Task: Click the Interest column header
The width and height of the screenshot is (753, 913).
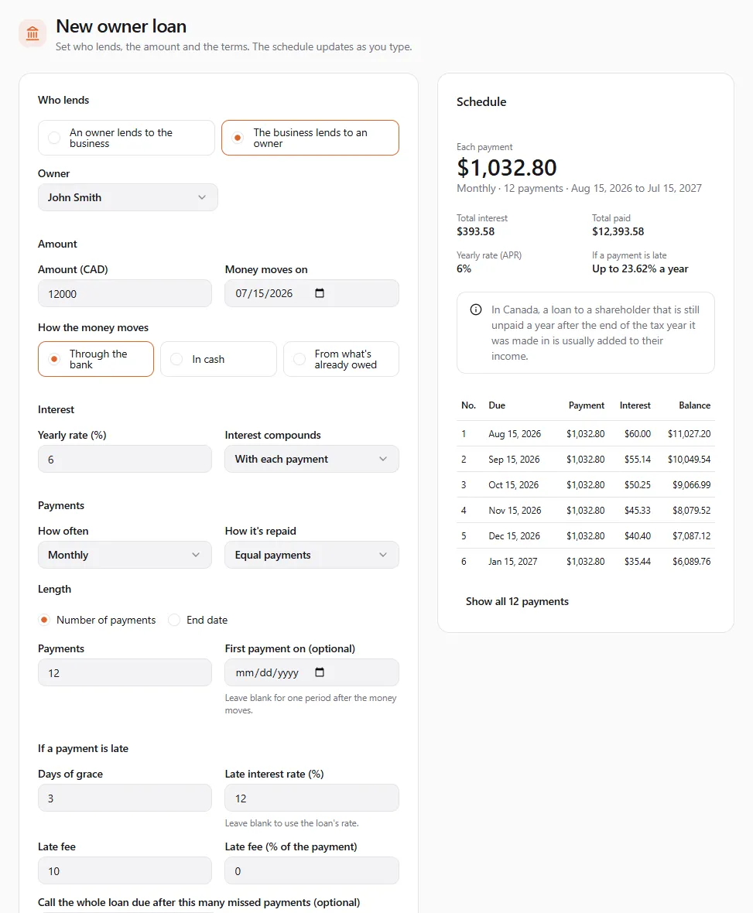Action: (635, 405)
